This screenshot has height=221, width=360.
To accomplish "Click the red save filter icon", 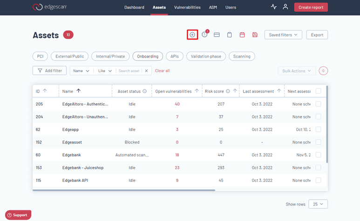I will (255, 34).
